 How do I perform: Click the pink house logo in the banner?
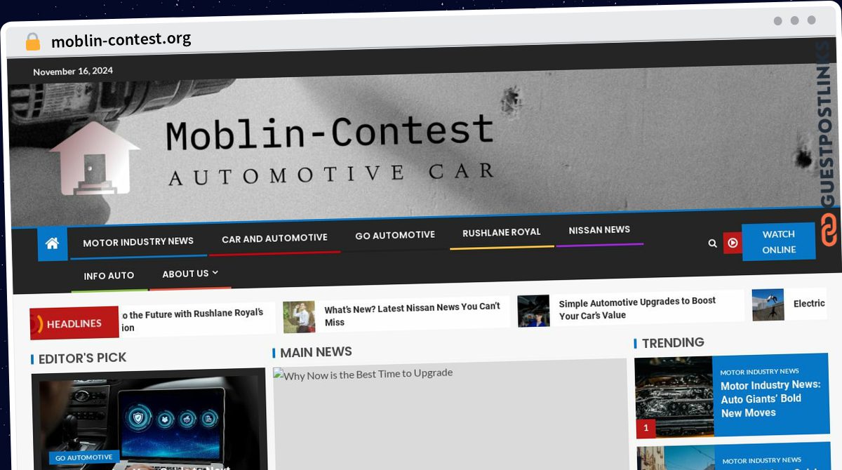pyautogui.click(x=94, y=159)
